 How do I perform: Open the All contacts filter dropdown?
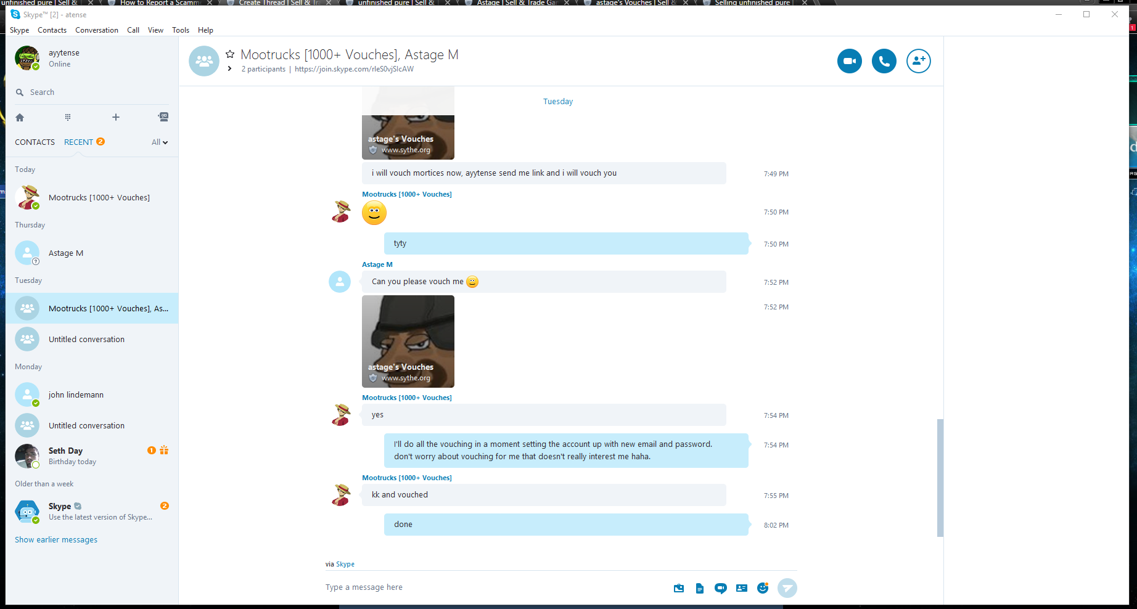click(x=160, y=142)
